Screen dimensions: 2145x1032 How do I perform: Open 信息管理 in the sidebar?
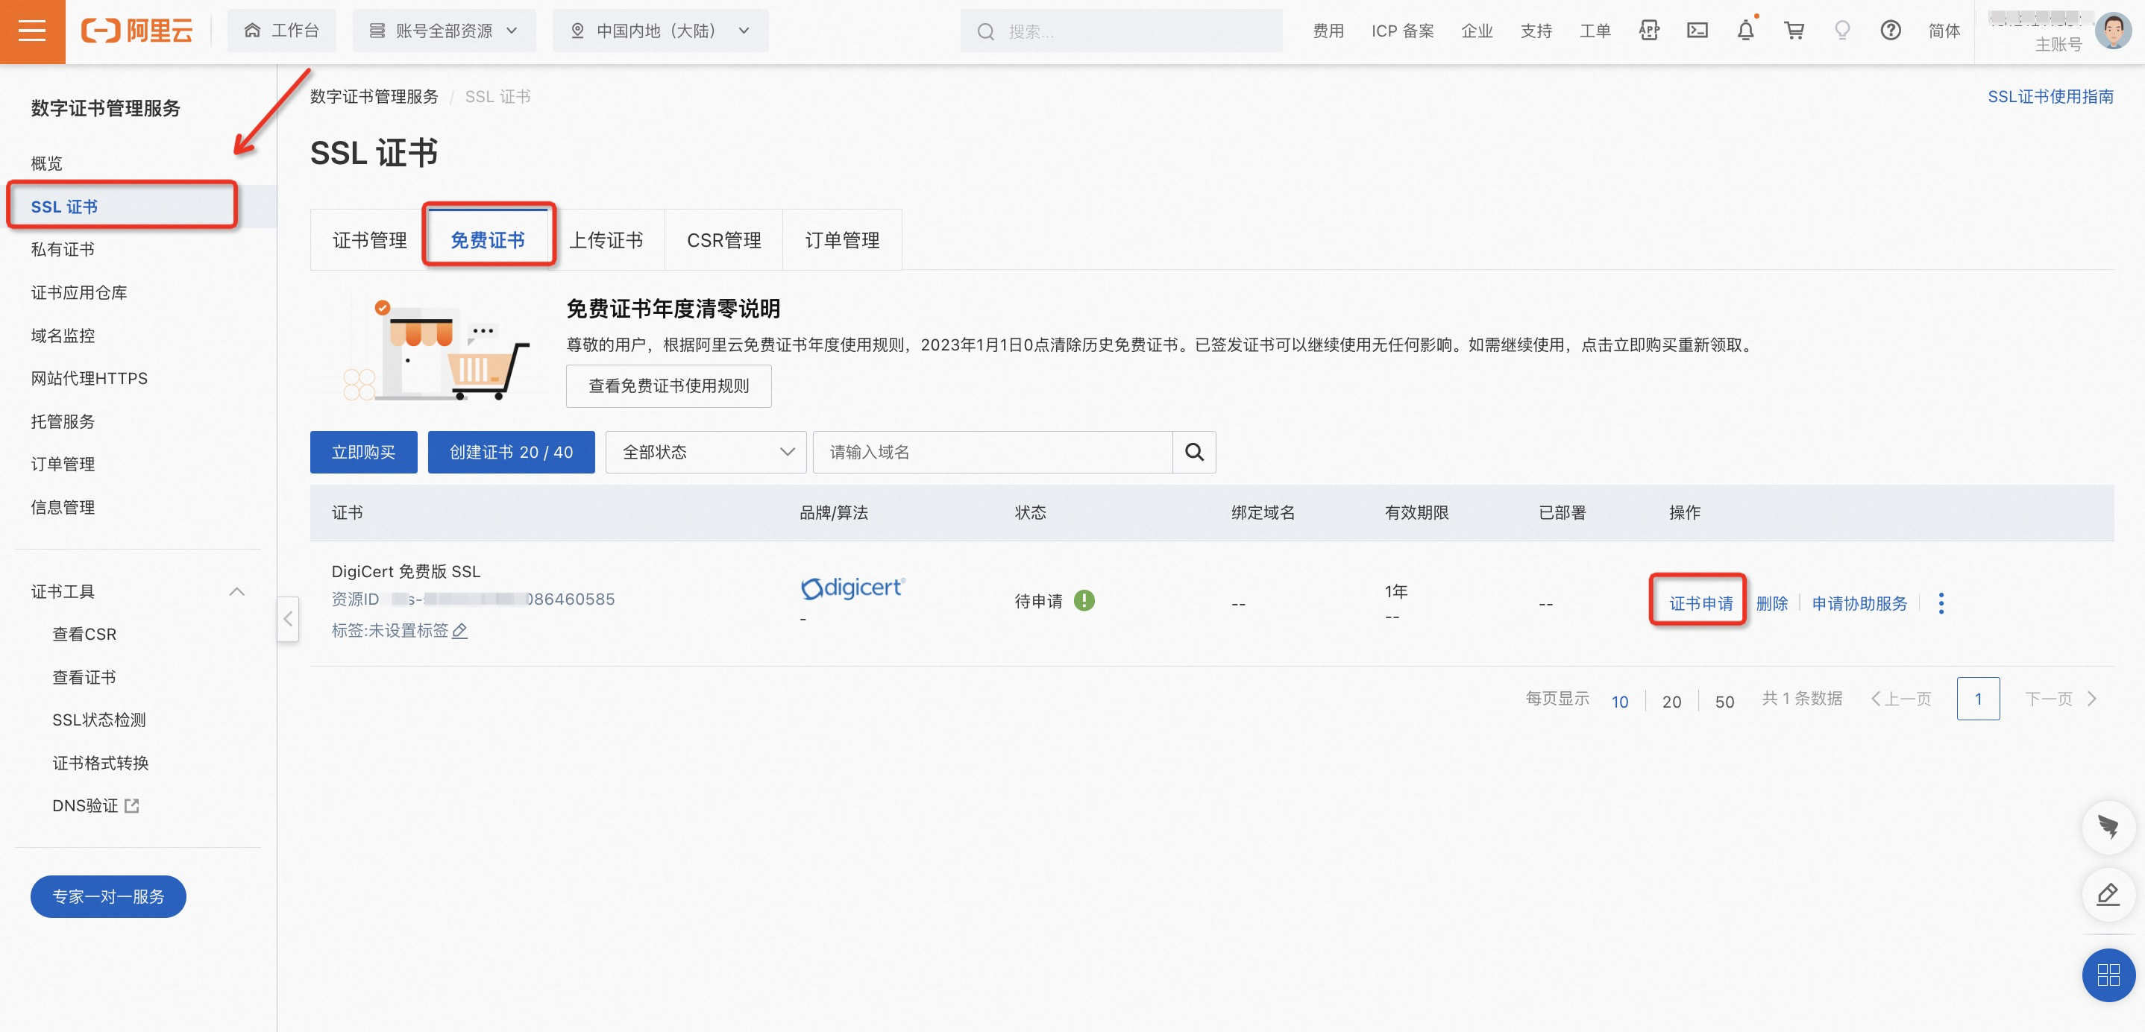coord(63,507)
